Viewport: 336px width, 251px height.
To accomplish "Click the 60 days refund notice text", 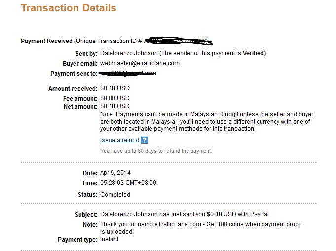I will [156, 151].
